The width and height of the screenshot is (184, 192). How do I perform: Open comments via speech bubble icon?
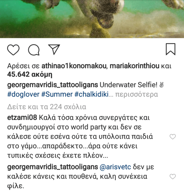(34, 50)
